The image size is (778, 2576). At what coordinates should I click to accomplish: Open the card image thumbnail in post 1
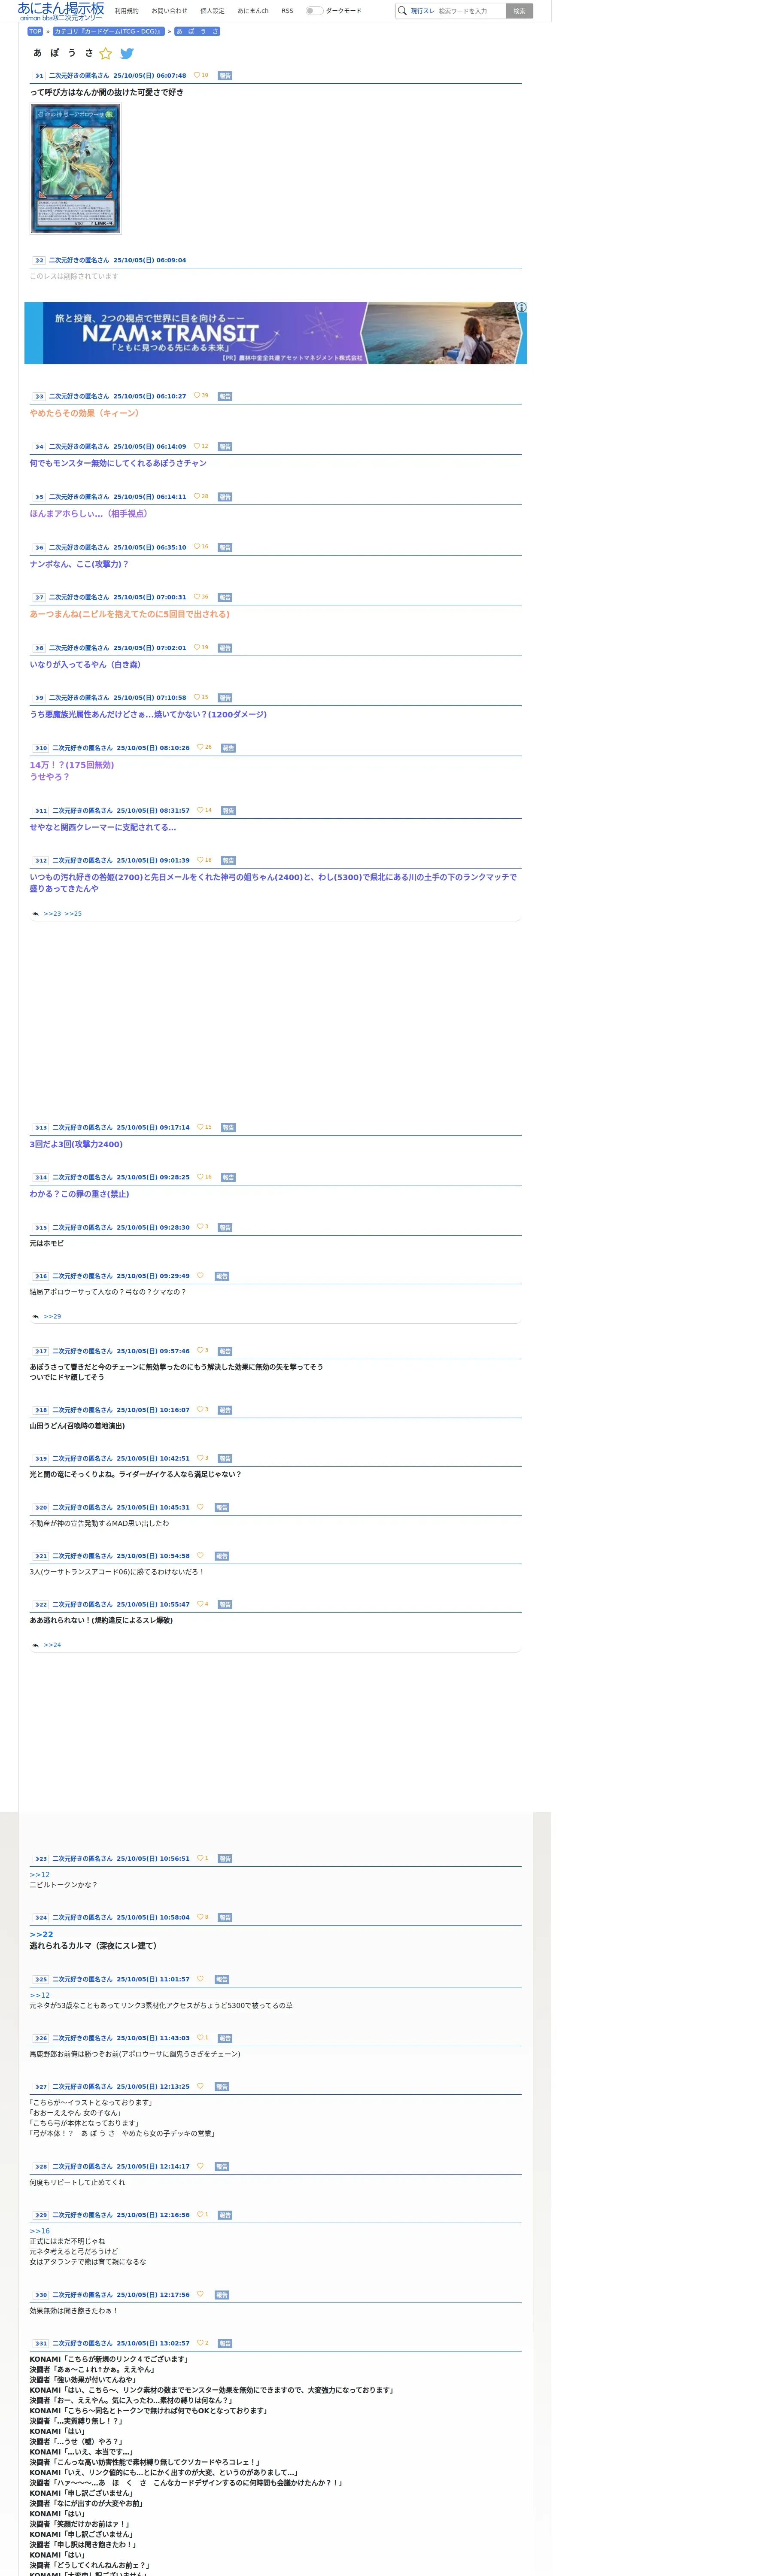[75, 169]
